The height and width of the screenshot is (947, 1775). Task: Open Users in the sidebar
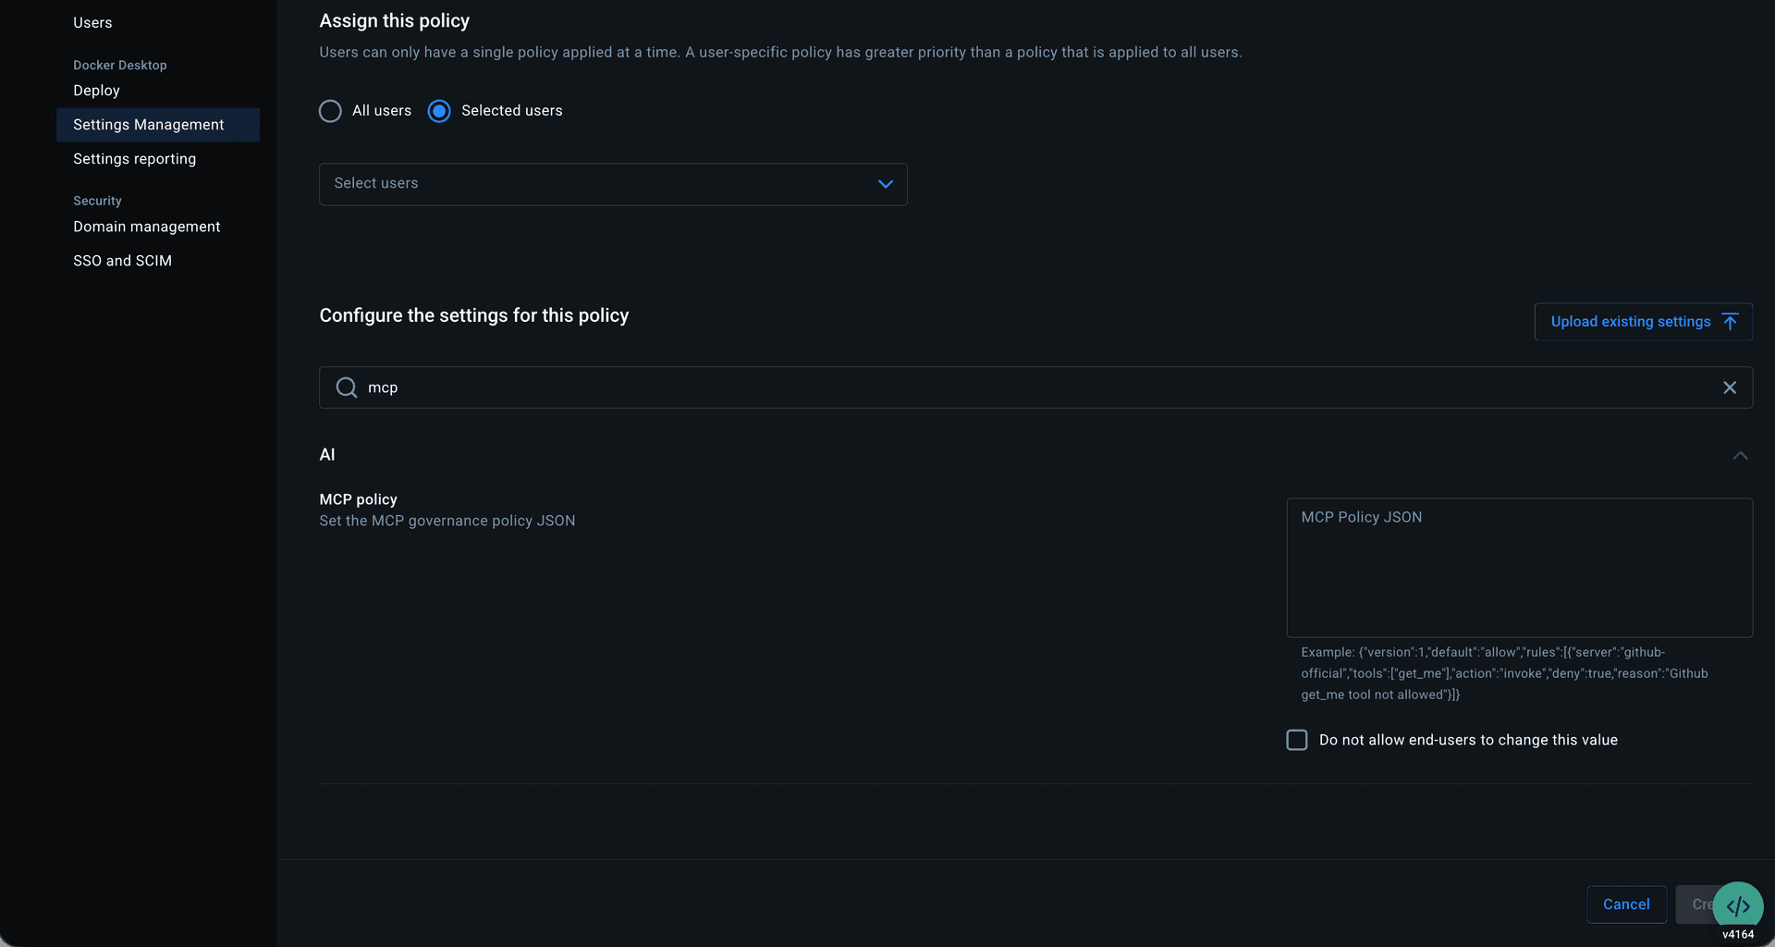tap(92, 23)
